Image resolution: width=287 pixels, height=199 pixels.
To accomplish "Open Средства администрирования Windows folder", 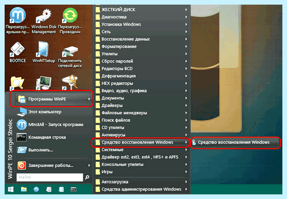I will tap(142, 189).
